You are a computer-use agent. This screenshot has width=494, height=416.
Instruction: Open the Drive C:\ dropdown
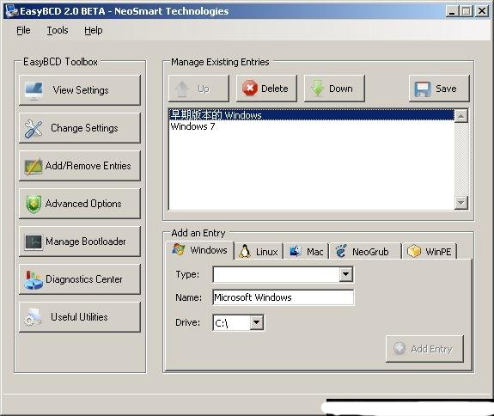(257, 322)
